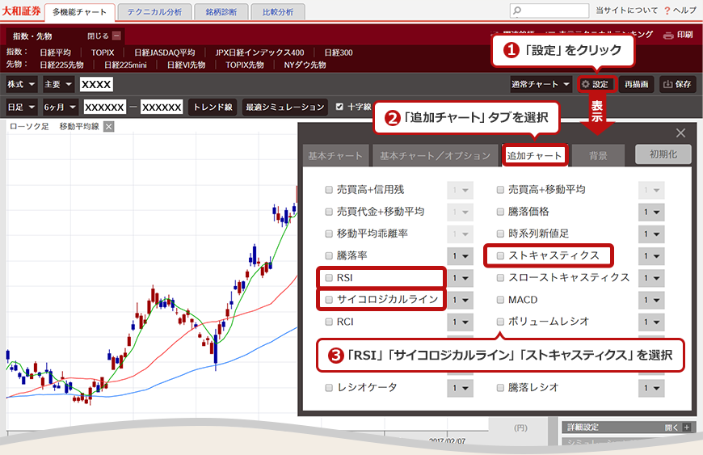The width and height of the screenshot is (703, 455).
Task: Click the save icon on 保存 button
Action: [668, 84]
